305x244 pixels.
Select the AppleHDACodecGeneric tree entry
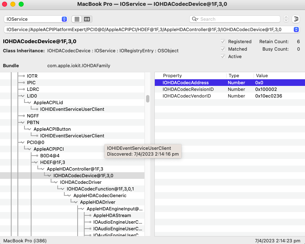pyautogui.click(x=100, y=195)
